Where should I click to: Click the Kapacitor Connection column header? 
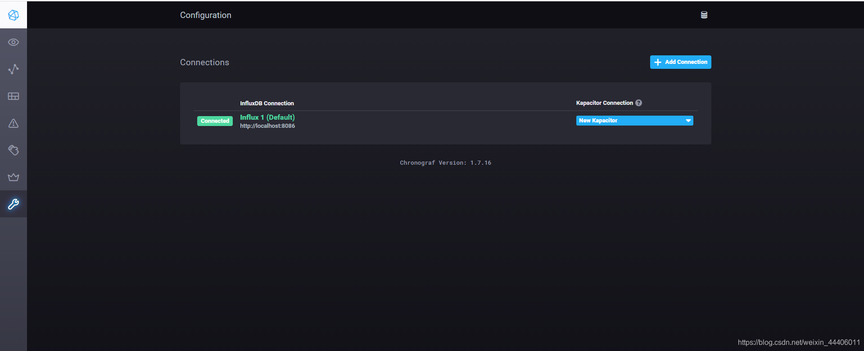pos(604,103)
